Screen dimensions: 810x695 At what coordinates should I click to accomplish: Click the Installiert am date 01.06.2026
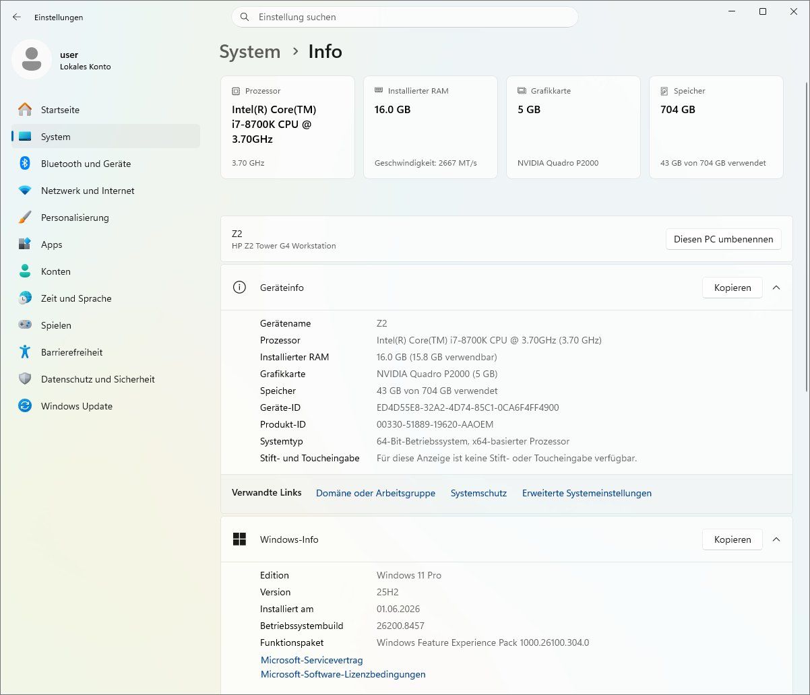(x=398, y=609)
